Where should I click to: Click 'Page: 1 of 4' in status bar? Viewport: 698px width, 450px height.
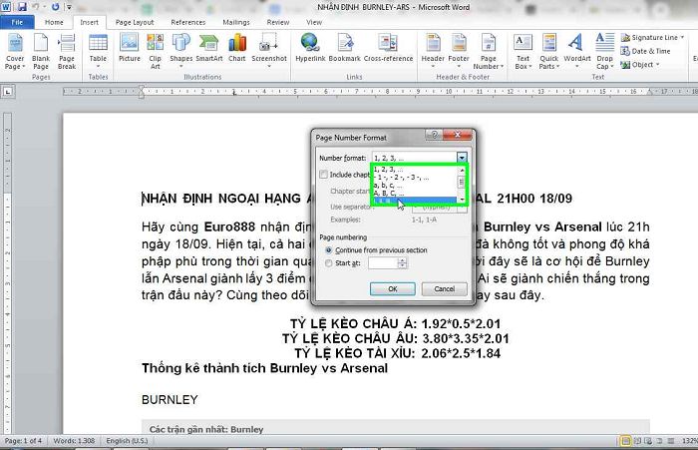point(23,441)
